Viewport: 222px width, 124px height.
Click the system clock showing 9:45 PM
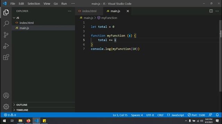coord(209,121)
